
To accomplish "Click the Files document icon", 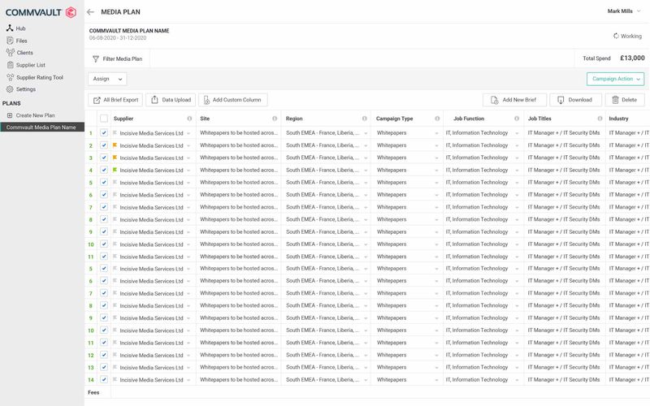I will 10,41.
